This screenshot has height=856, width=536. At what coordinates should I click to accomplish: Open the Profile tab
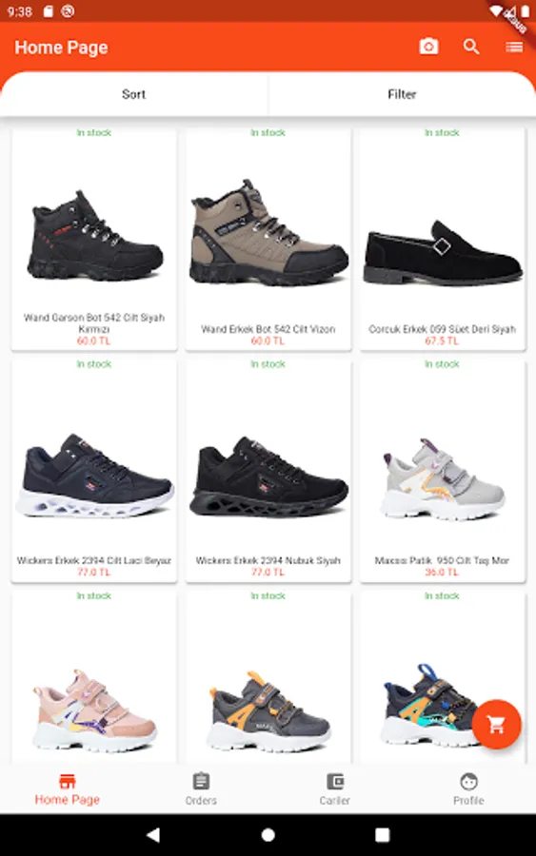pos(468,788)
